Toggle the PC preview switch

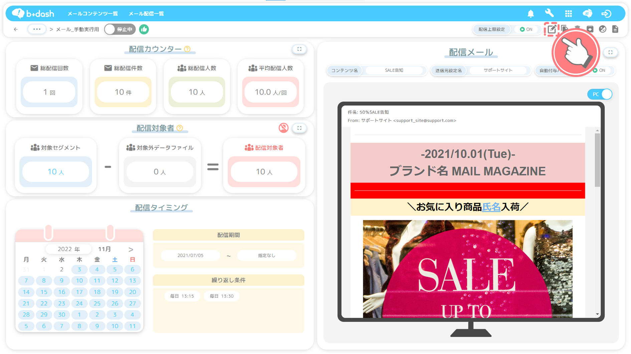[600, 94]
